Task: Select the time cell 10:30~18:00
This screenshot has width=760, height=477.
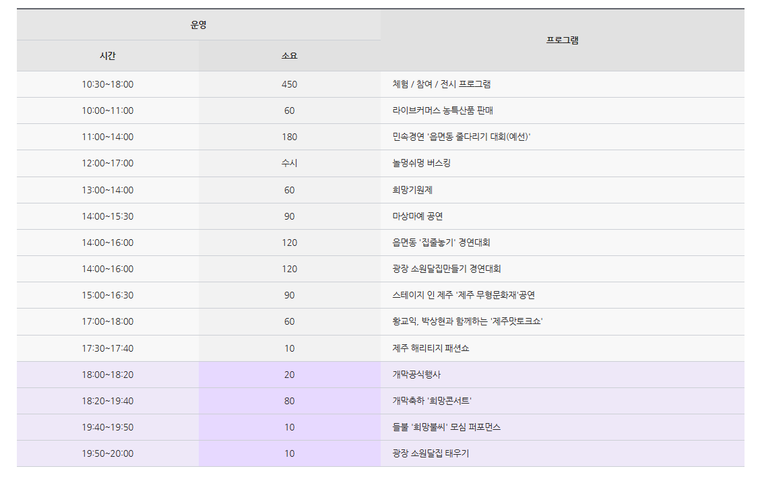Action: click(108, 84)
